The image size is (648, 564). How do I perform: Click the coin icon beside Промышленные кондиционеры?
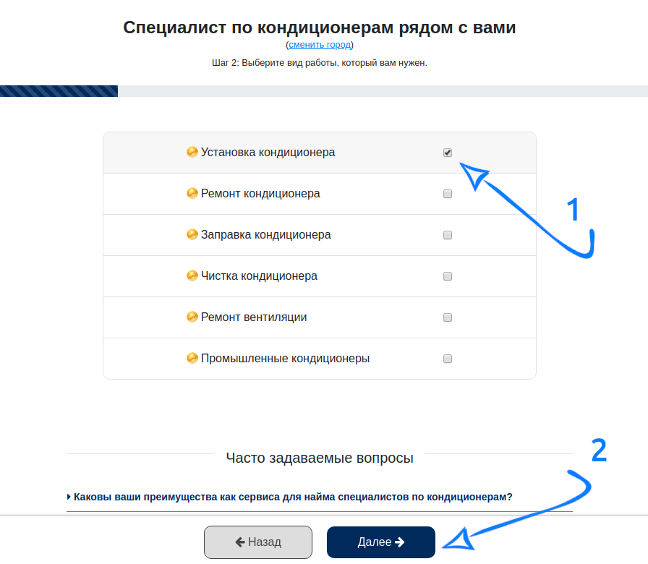point(192,358)
